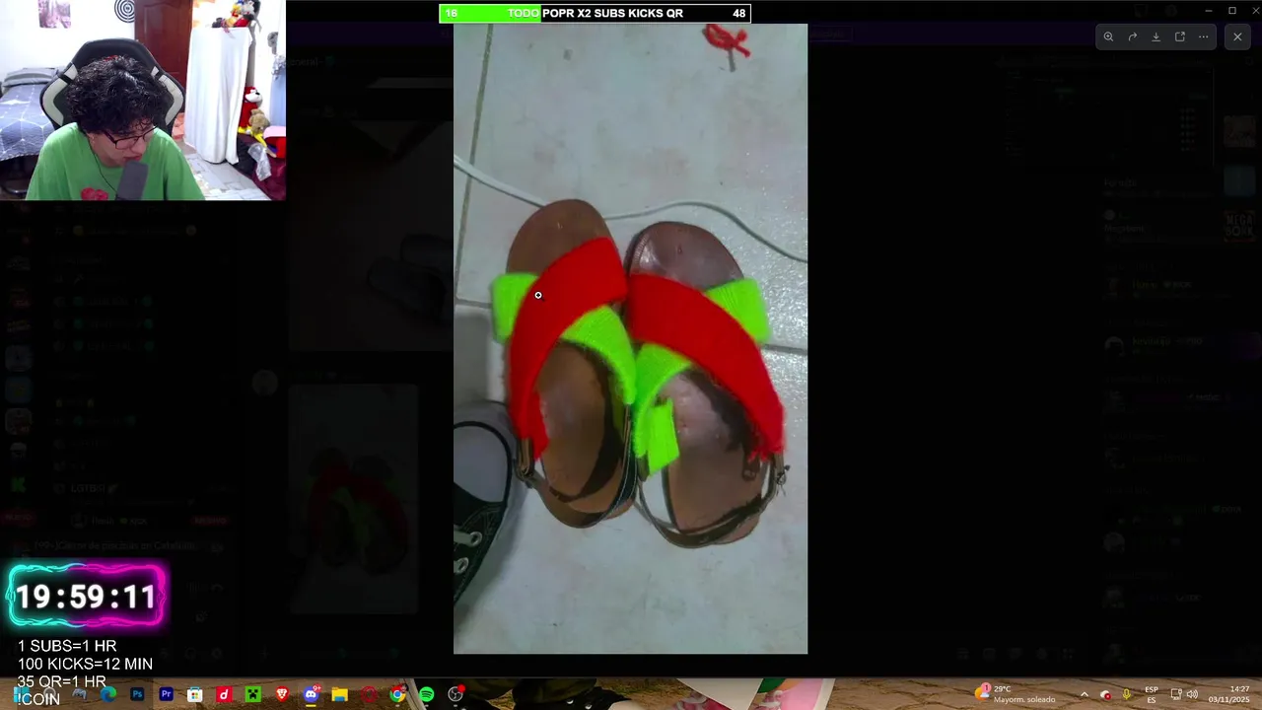This screenshot has width=1262, height=710.
Task: Open Google Chrome from the taskbar
Action: (397, 695)
